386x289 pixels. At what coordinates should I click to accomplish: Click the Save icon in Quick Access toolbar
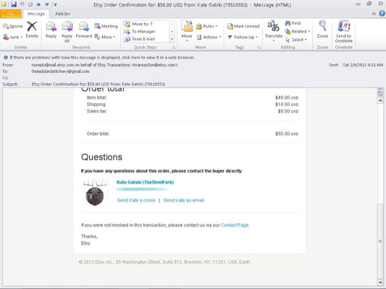[x=14, y=4]
